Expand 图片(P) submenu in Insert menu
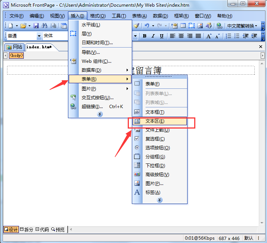Screen dimensions: 267x243 (100, 88)
